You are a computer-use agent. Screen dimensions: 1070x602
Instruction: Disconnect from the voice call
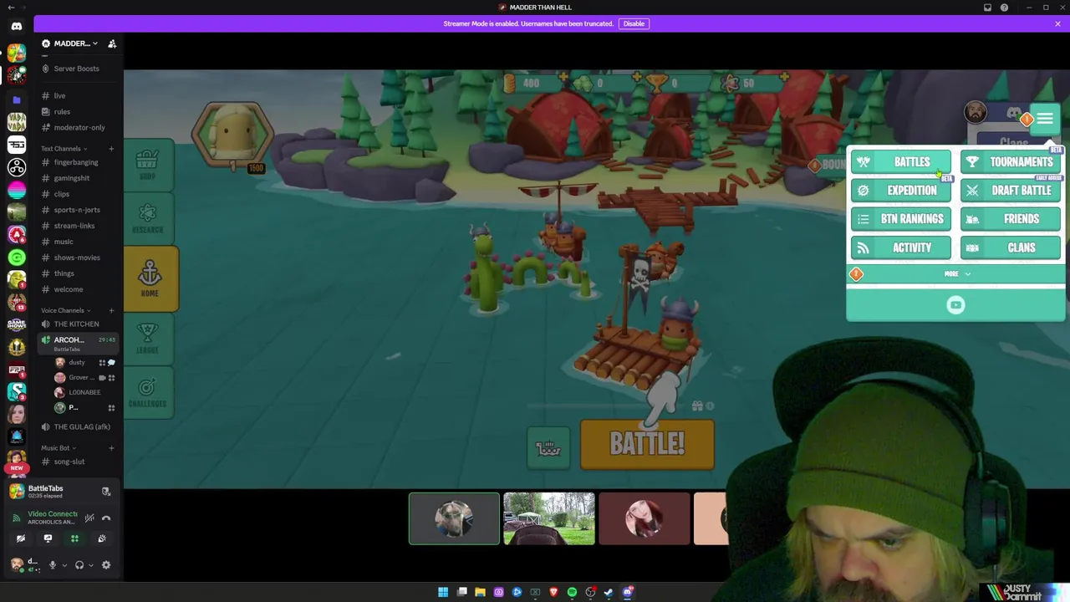pos(106,518)
